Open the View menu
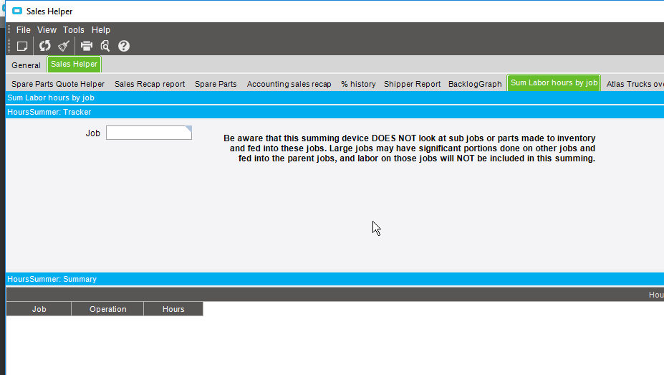Screen dimensions: 664x375 coord(47,29)
